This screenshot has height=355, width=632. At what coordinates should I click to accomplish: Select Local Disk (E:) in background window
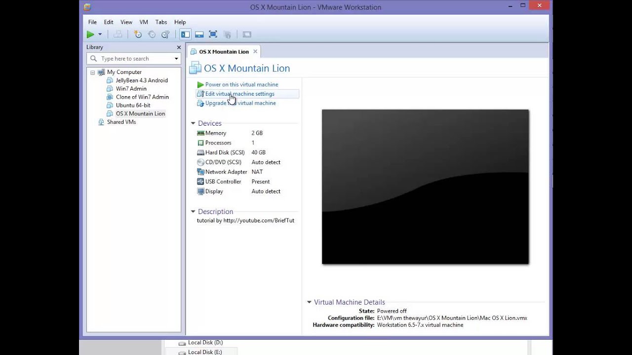205,352
